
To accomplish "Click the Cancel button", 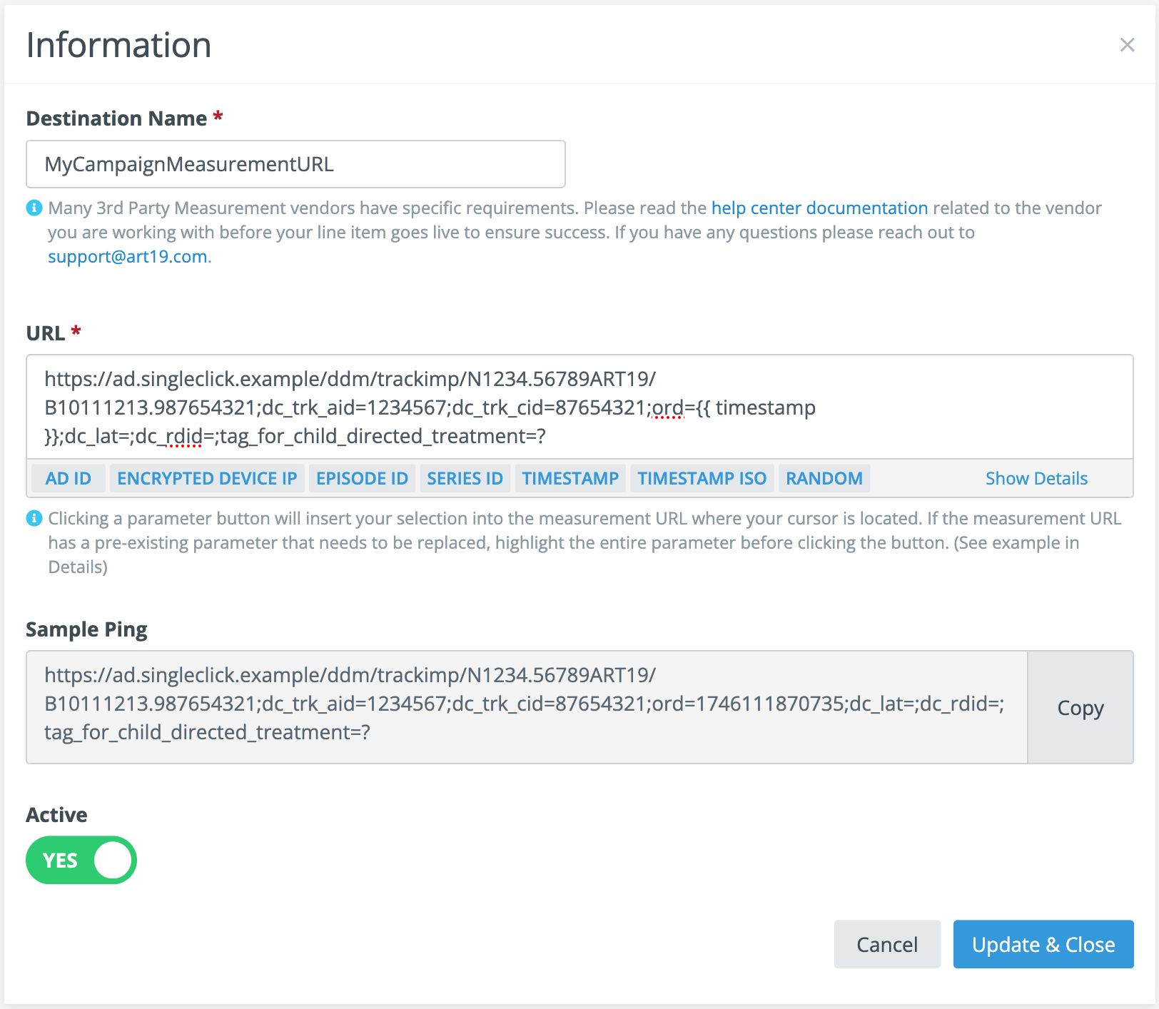I will click(x=887, y=944).
